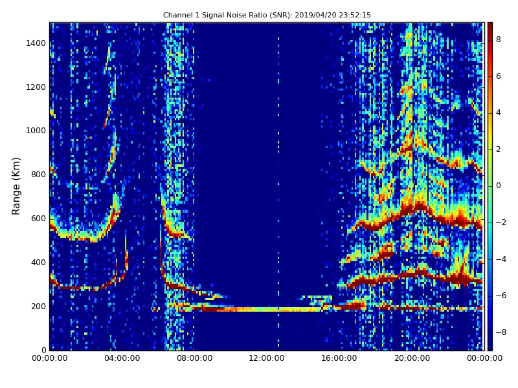
Task: Click the 400 tick label on the range axis
Action: [x=39, y=263]
